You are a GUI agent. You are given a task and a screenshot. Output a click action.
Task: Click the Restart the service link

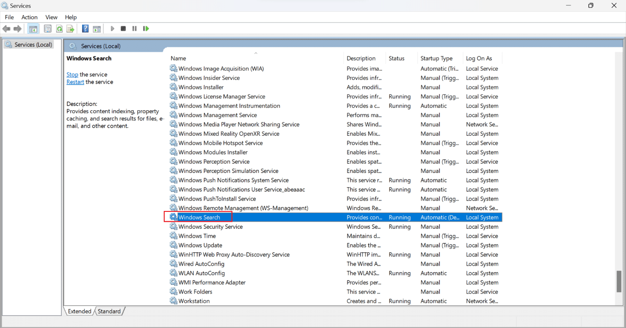tap(75, 82)
